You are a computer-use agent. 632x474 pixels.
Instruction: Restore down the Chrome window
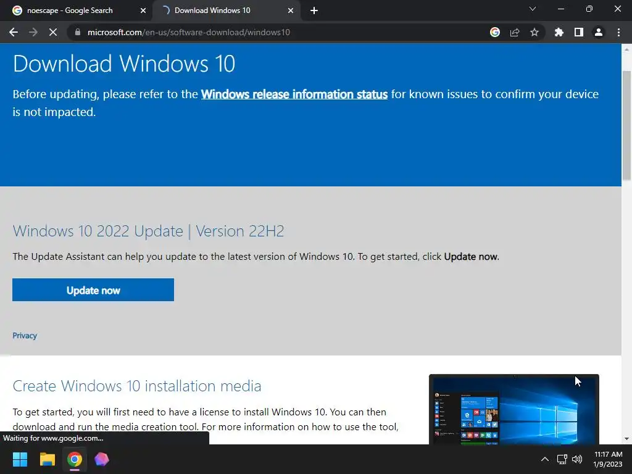(589, 9)
